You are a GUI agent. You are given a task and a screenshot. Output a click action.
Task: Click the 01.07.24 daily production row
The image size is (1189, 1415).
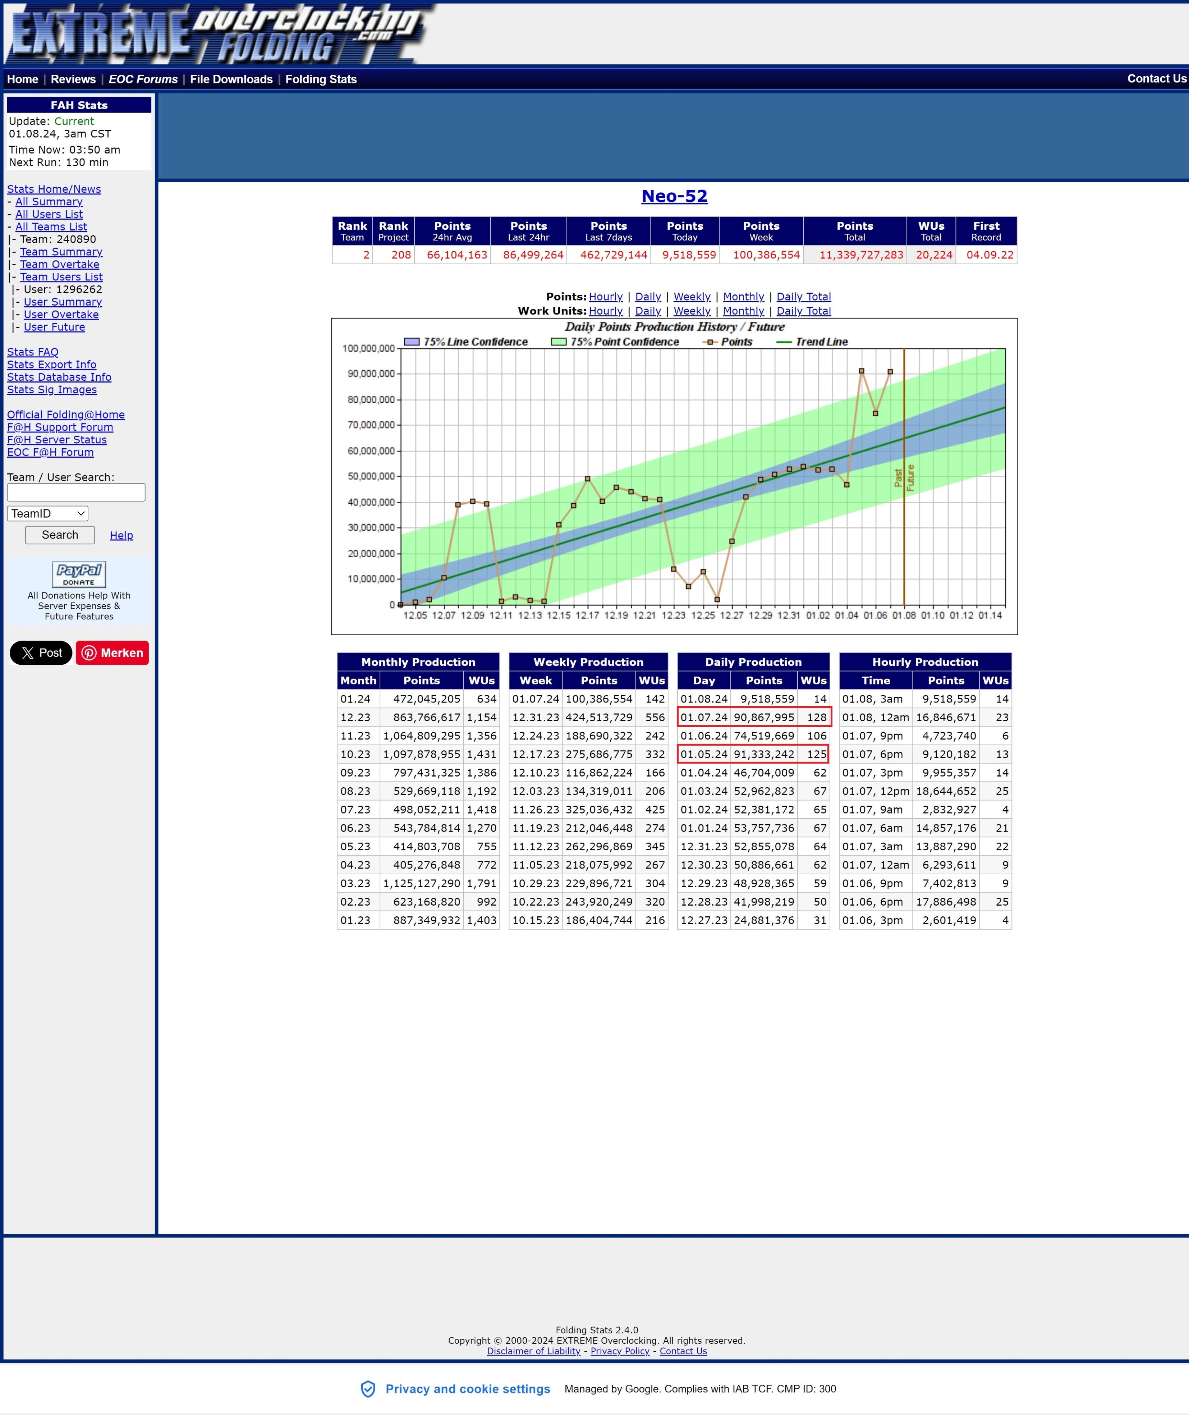pyautogui.click(x=754, y=717)
